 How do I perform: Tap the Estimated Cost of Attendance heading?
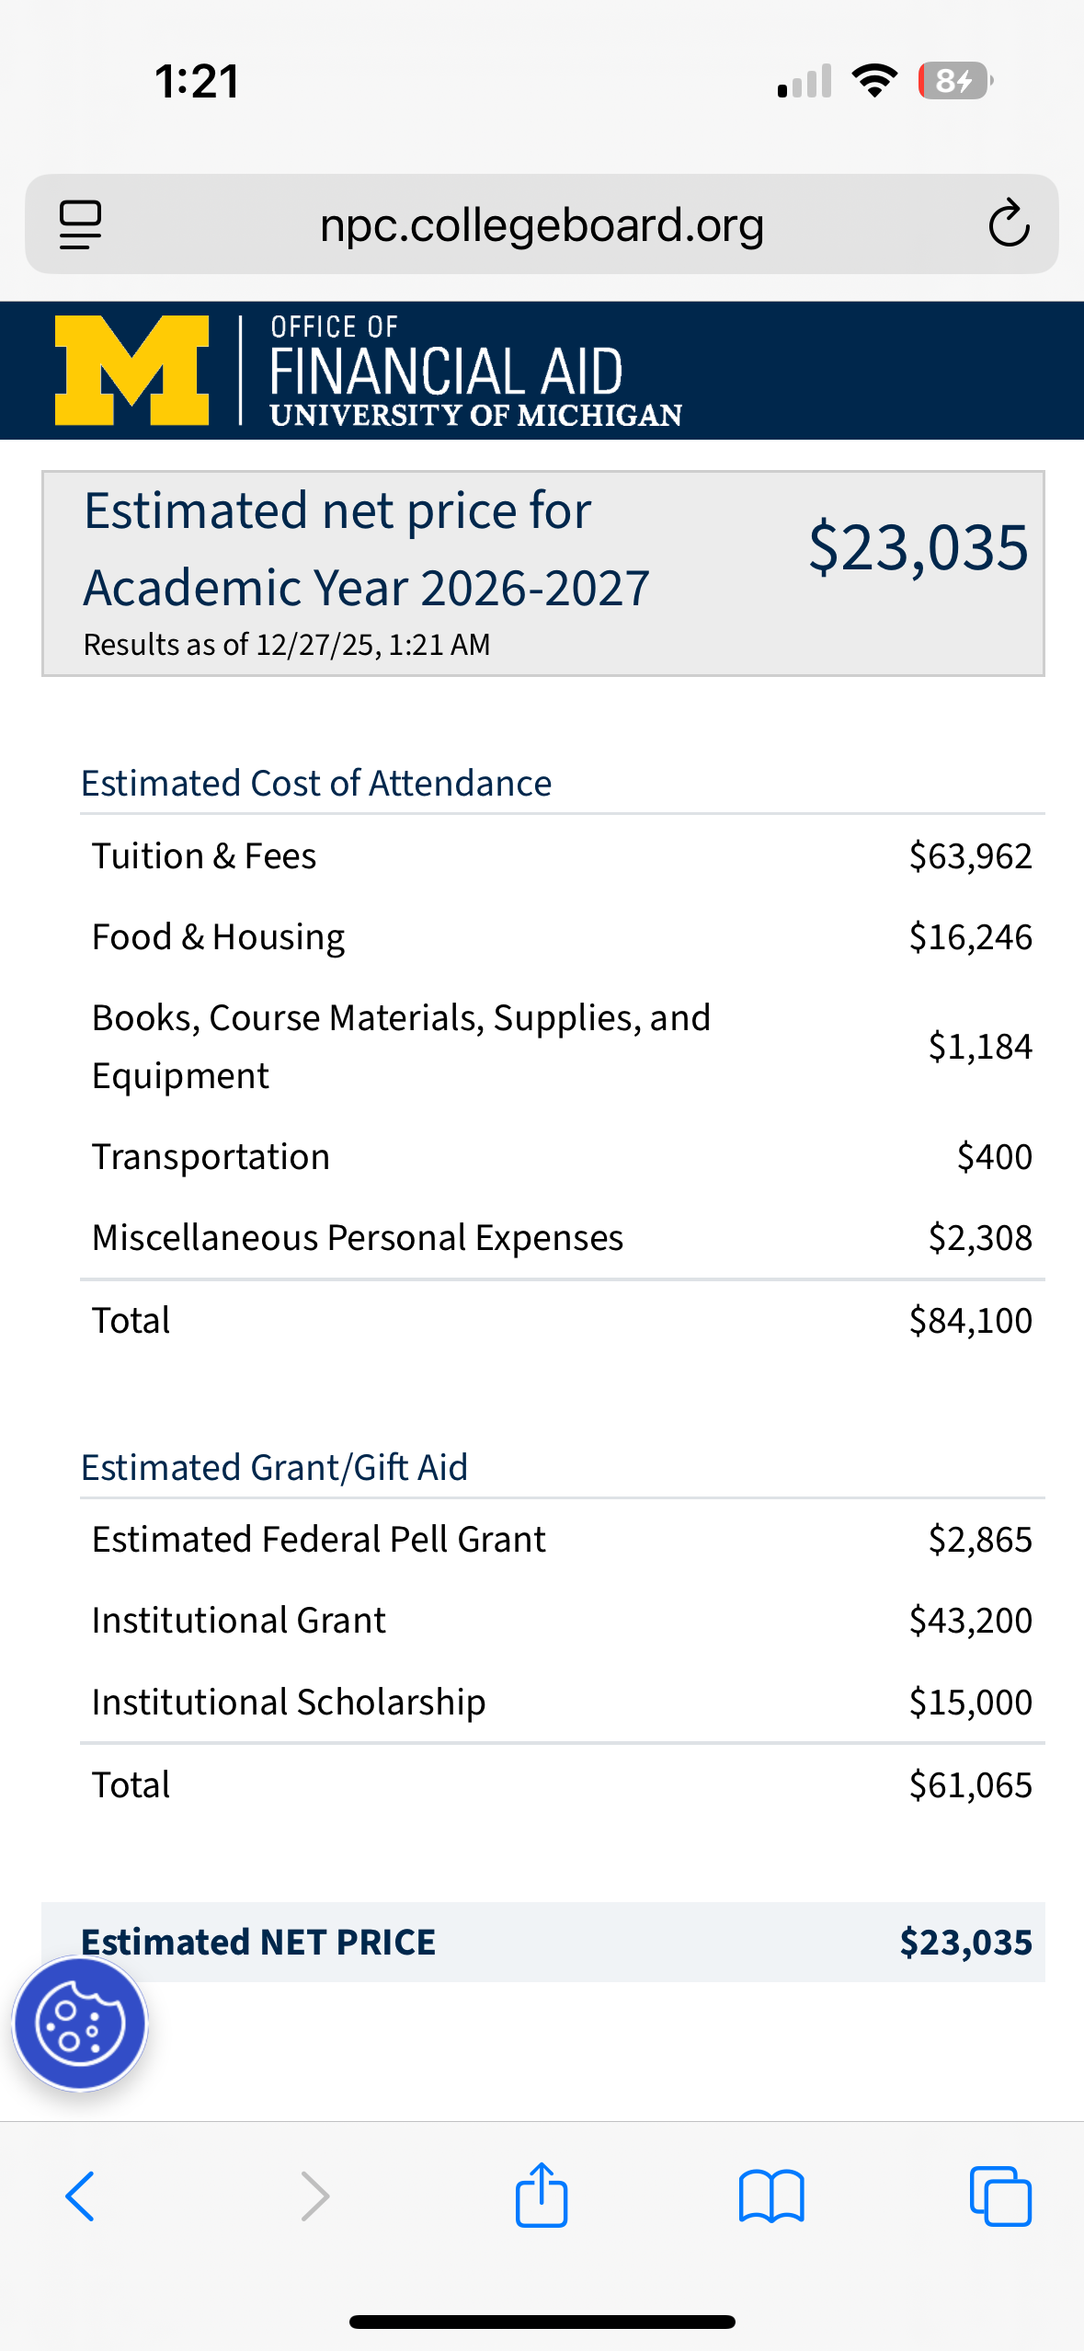(316, 784)
